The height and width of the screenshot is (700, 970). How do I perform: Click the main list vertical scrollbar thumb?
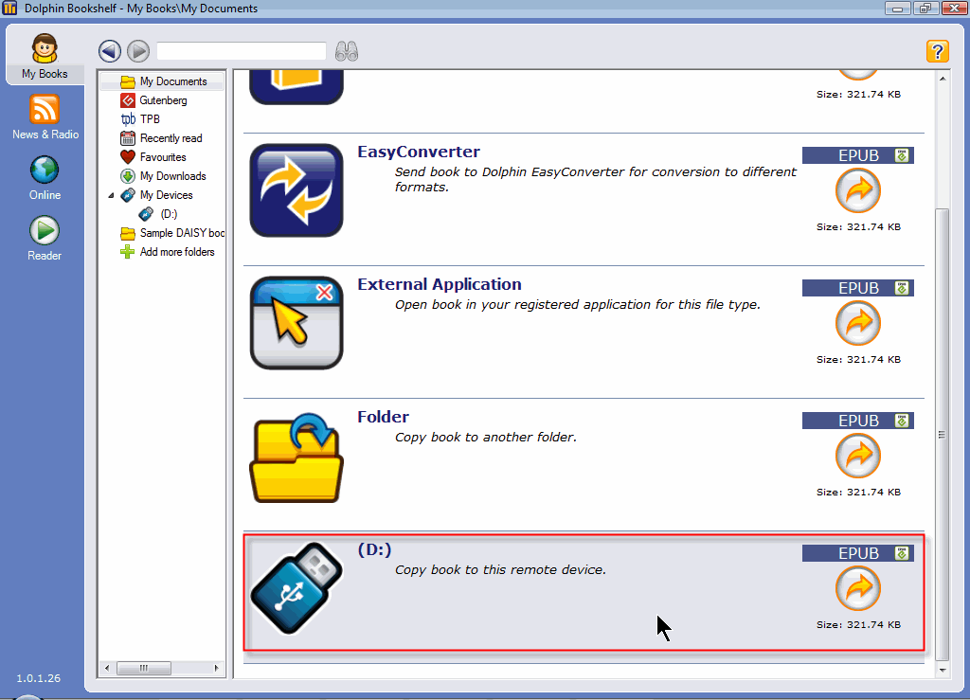click(943, 435)
